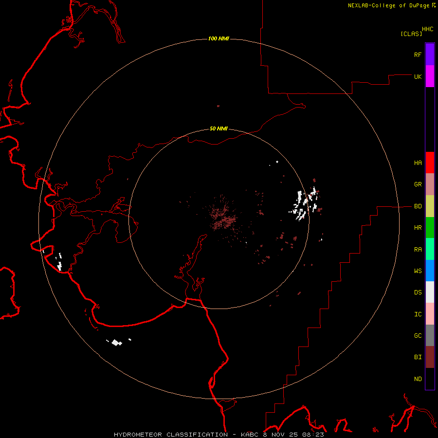Click the UK legend label
Viewport: 438px width, 438px height.
coord(418,76)
